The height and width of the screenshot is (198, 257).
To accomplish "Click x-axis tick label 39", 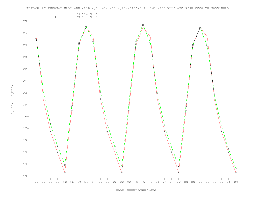I will [129, 182].
